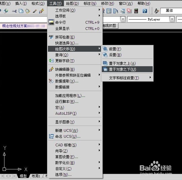Image resolution: width=182 pixels, height=180 pixels.
Task: Open the 地现状图 drawing tab
Action: [110, 26]
